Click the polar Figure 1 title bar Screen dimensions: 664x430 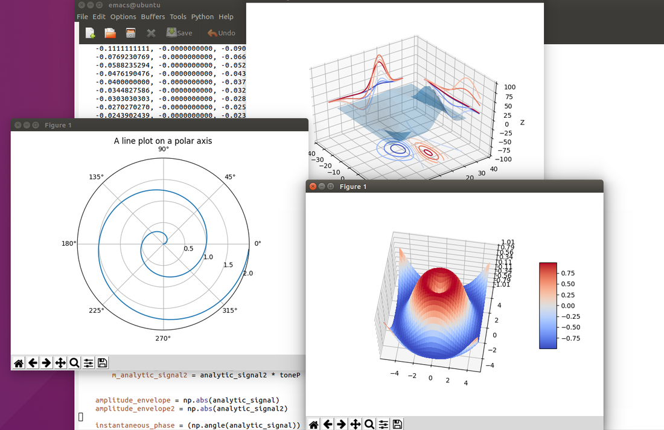[159, 125]
